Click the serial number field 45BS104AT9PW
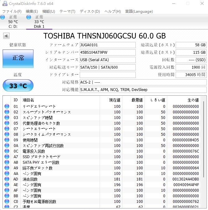Screen dimensions: 208x210 coord(107,52)
